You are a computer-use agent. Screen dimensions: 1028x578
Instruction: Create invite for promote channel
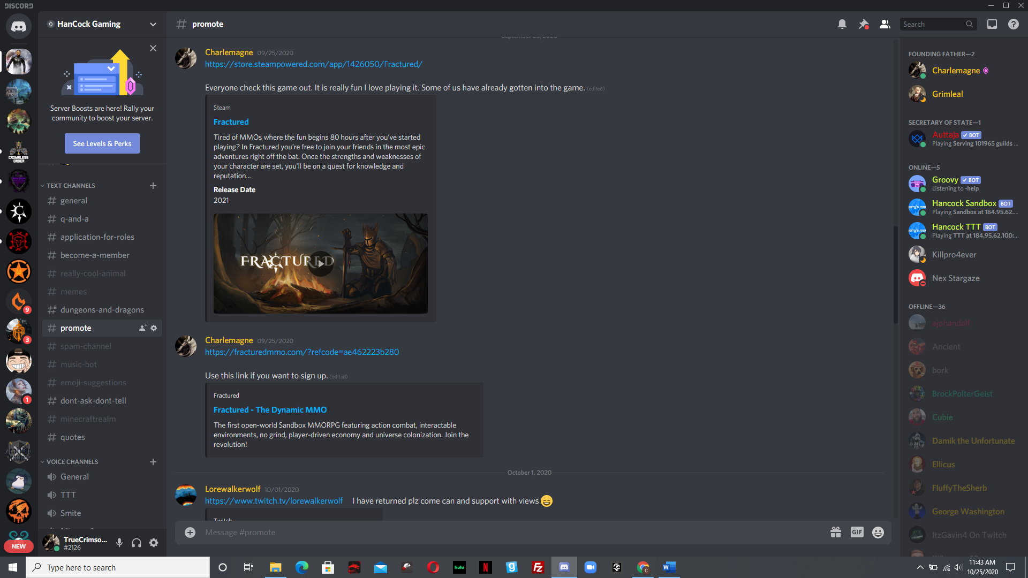[143, 328]
